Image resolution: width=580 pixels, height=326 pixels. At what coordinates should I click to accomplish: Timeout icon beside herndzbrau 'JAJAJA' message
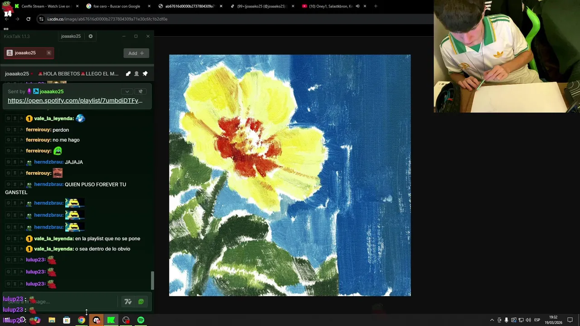pyautogui.click(x=14, y=162)
